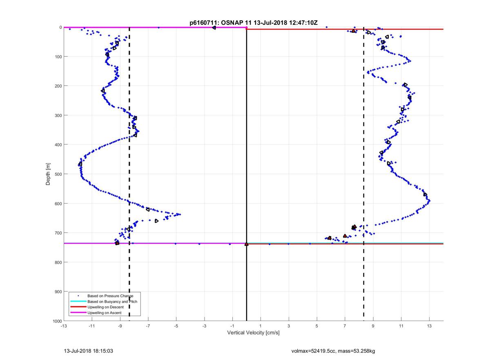Click the plot title 'p6160711: OSNAP 11 13-Jul-2018 12:47:10Z'

coord(254,23)
